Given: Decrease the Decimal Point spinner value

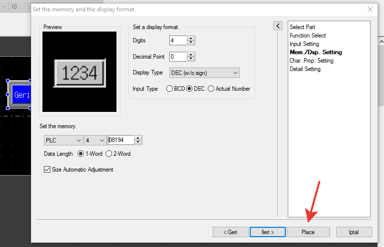Looking at the screenshot, I should pos(191,59).
